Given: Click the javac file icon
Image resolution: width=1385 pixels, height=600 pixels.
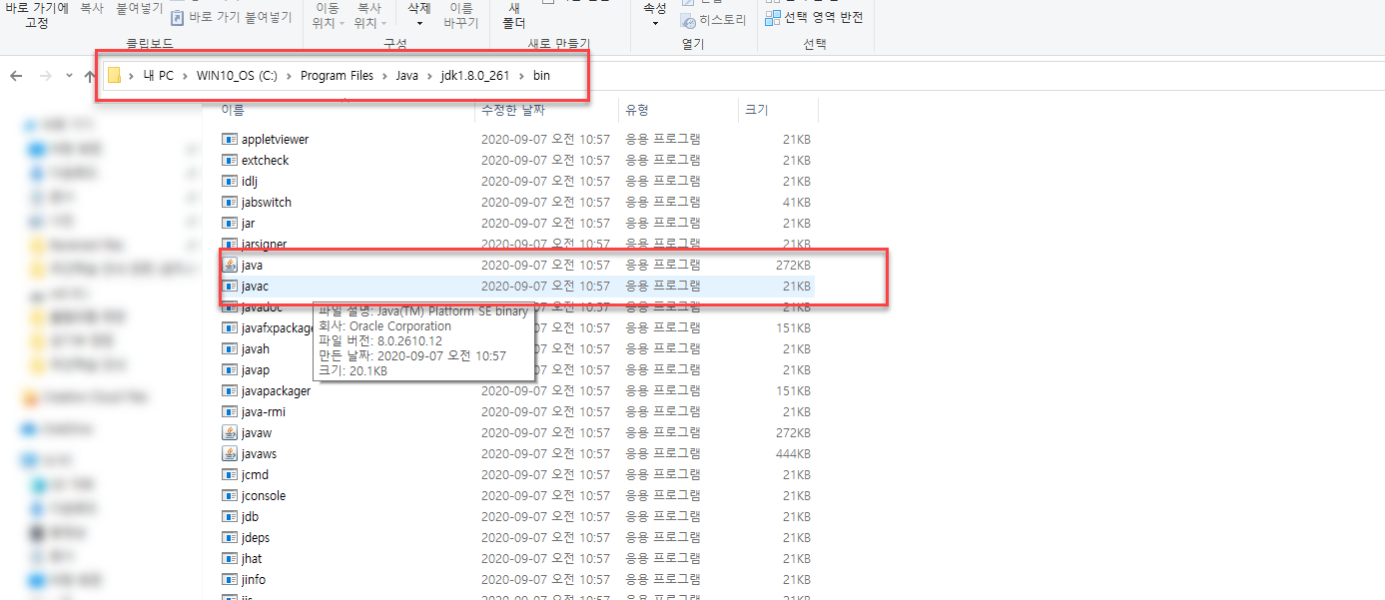Looking at the screenshot, I should click(230, 287).
